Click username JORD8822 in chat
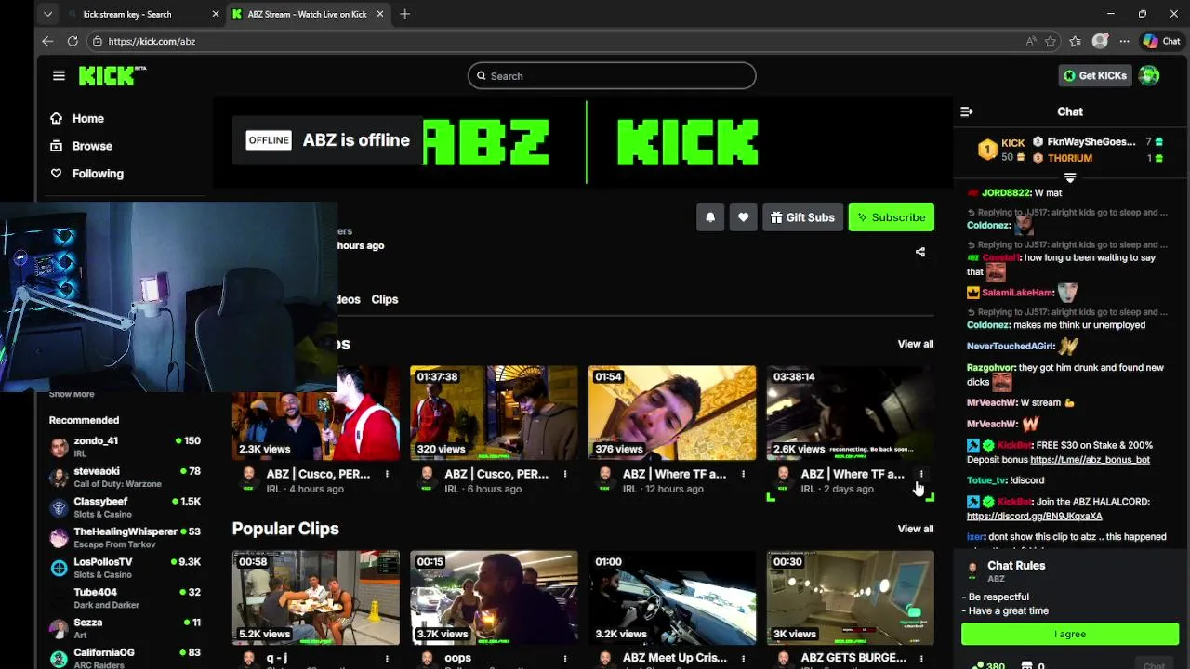Viewport: 1190px width, 669px height. 1006,193
